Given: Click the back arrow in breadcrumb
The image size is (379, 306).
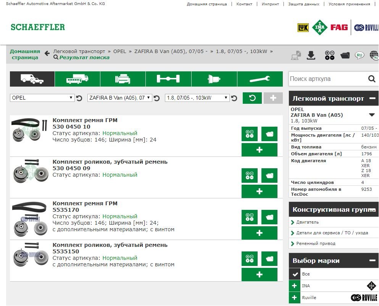Looking at the screenshot, I should [47, 53].
